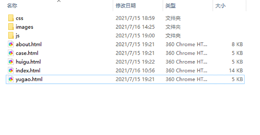Click the yugao.html type text

[186, 79]
